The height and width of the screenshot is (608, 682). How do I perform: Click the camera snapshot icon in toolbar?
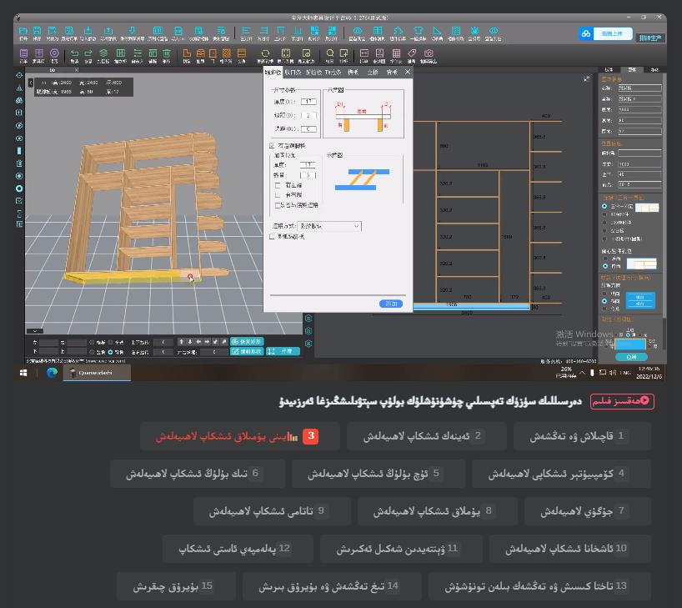[x=429, y=53]
